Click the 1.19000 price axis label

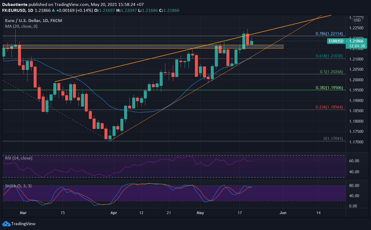pyautogui.click(x=356, y=101)
